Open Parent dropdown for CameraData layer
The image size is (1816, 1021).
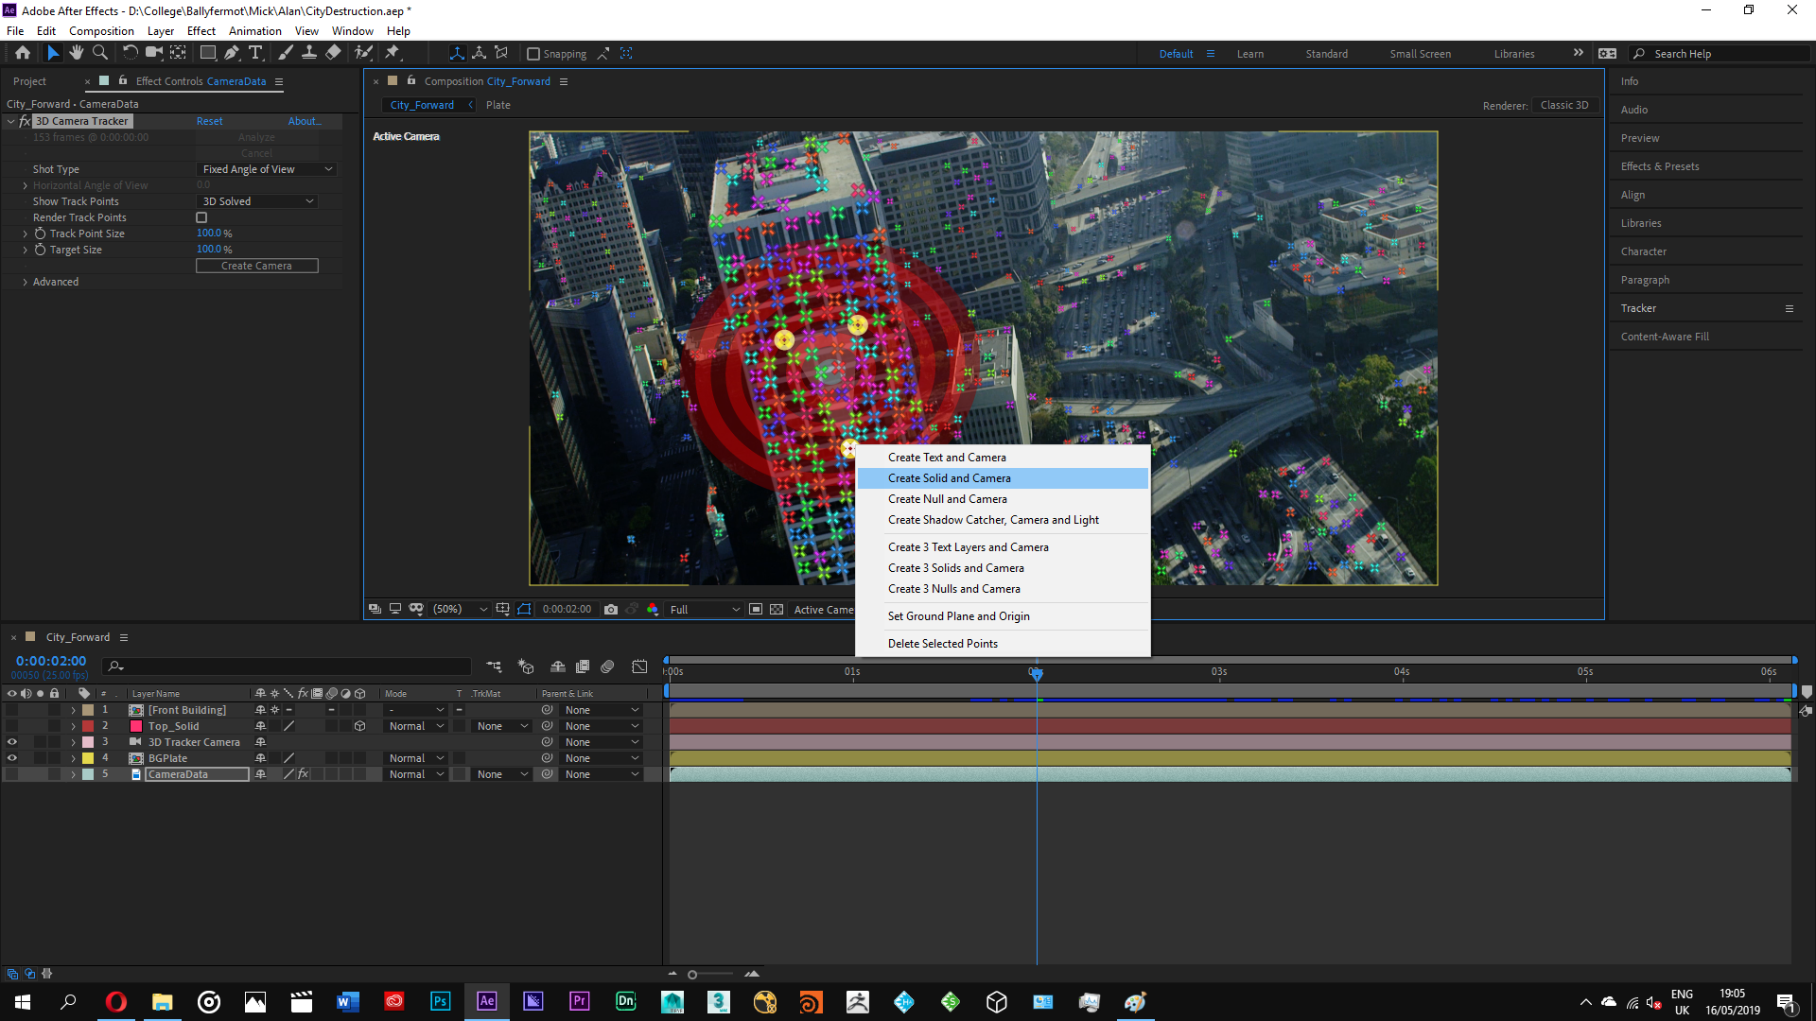point(602,774)
